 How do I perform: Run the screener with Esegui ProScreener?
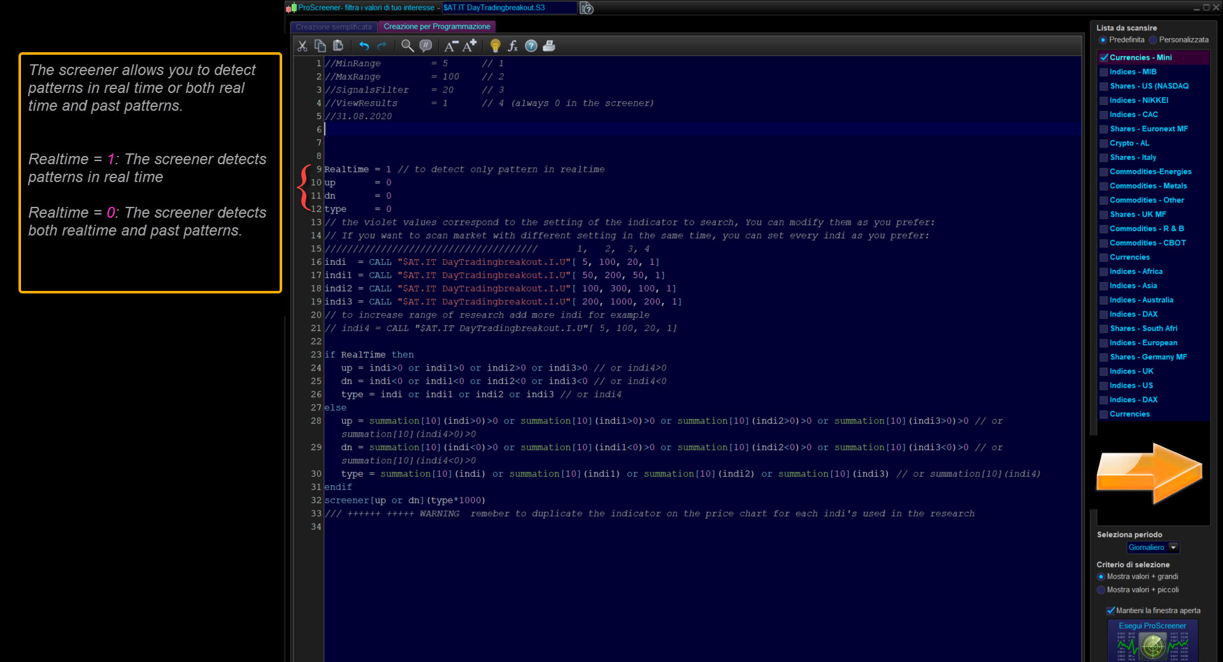pyautogui.click(x=1152, y=641)
